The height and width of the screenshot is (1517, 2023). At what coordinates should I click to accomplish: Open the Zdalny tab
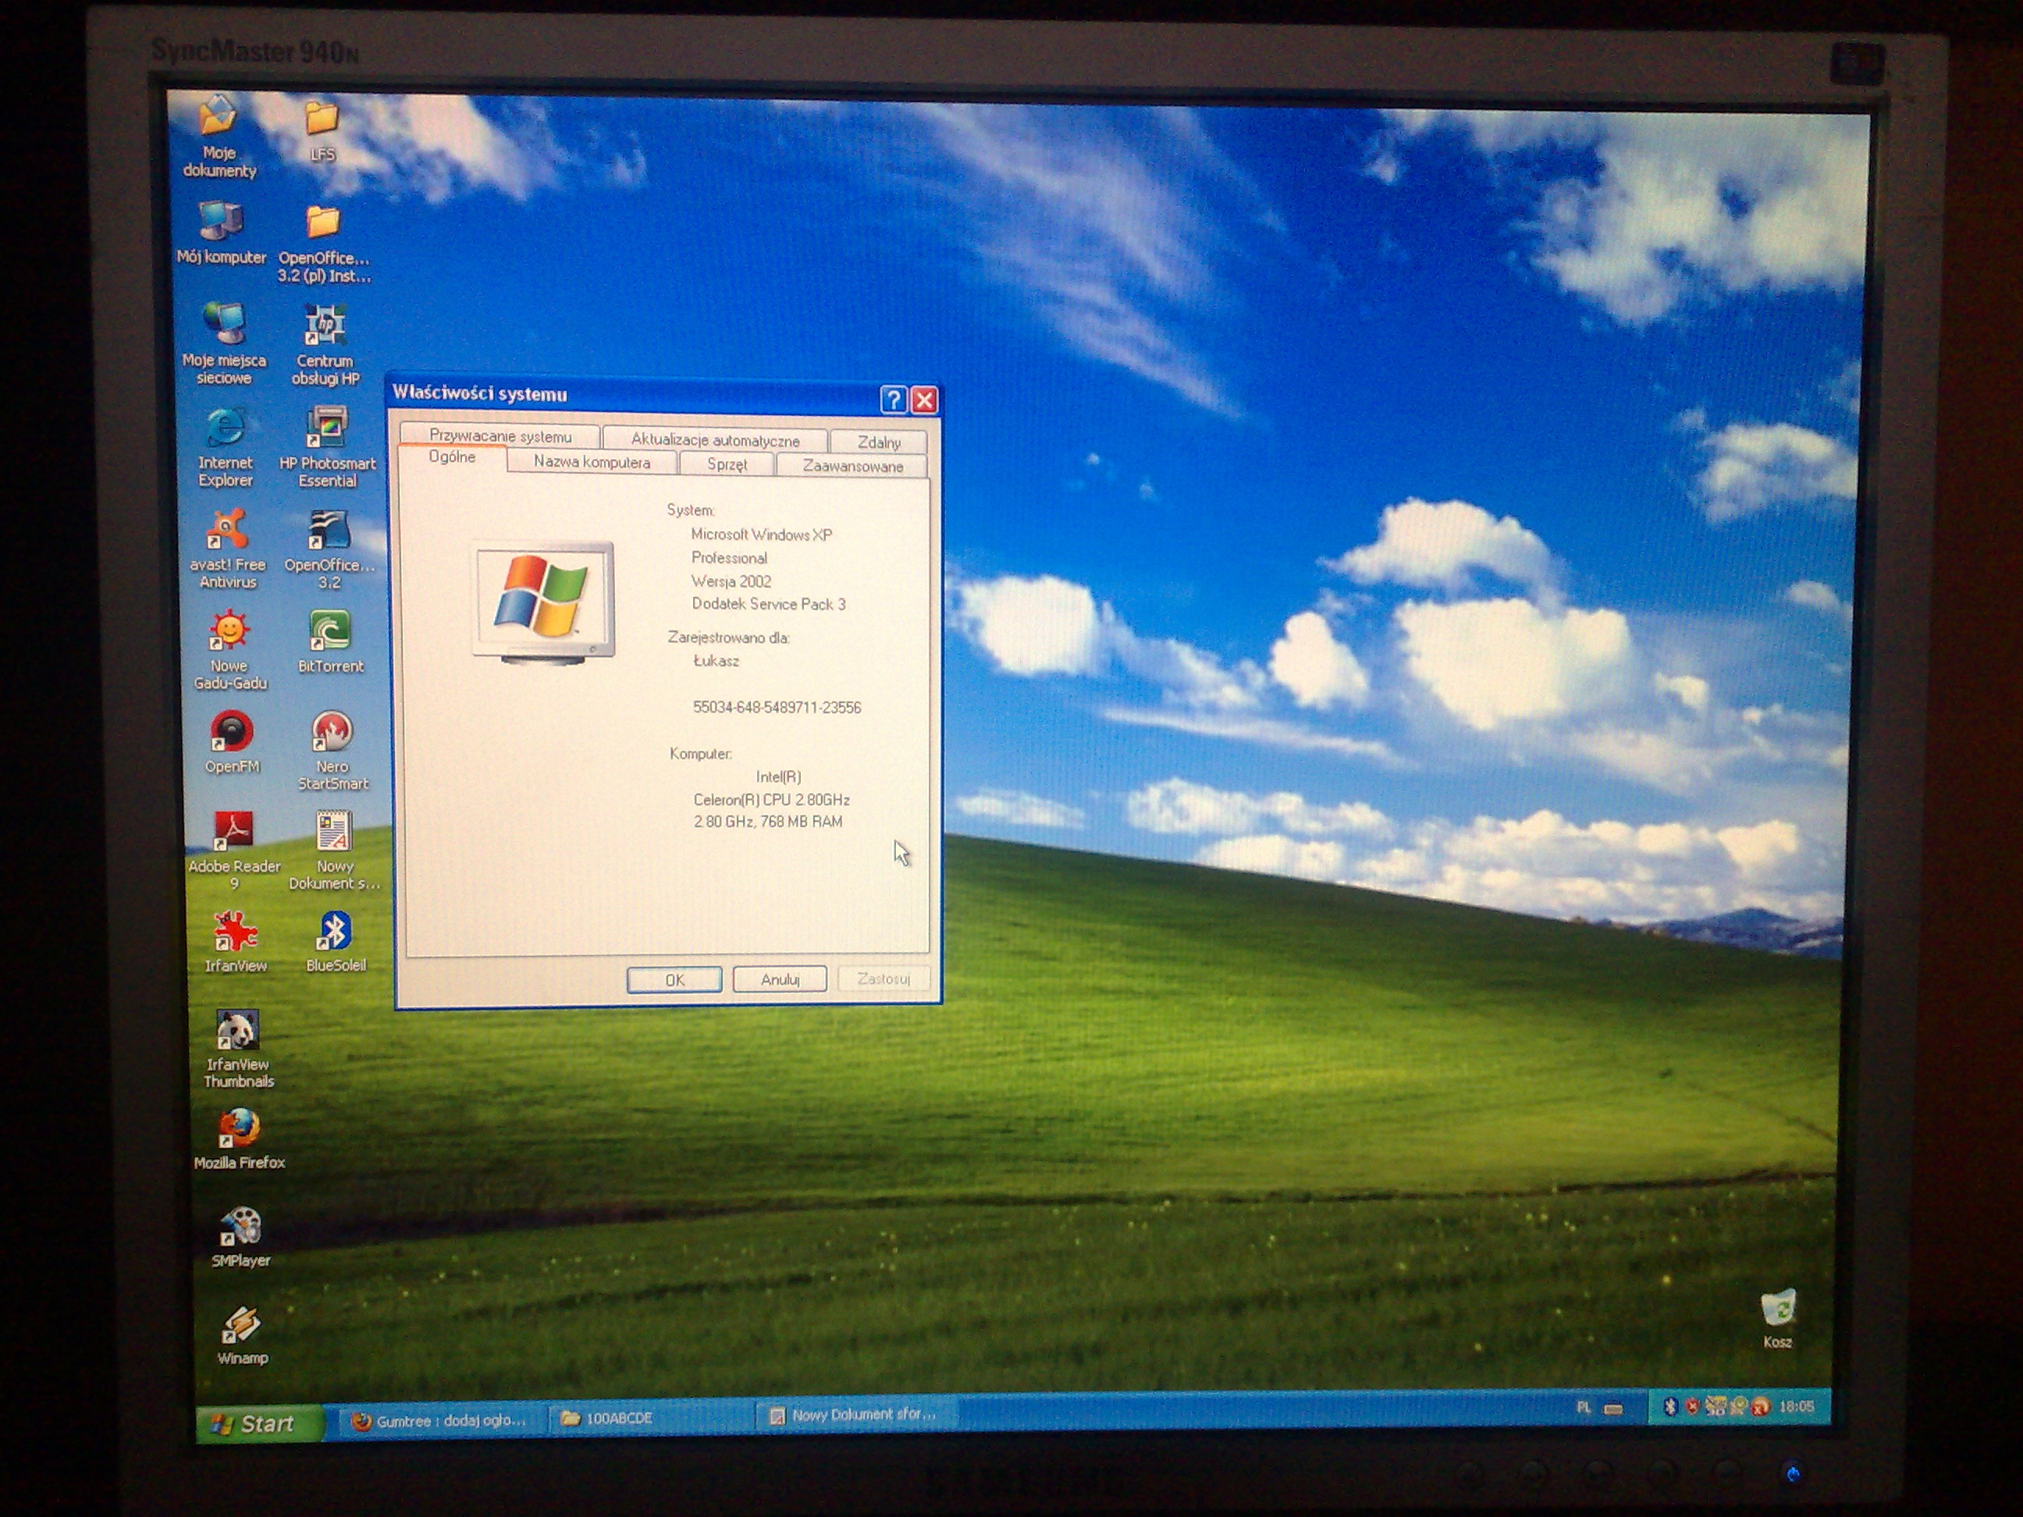pos(879,442)
